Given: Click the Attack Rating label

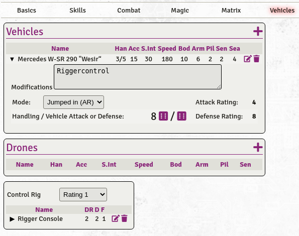Looking at the screenshot, I should [217, 102].
